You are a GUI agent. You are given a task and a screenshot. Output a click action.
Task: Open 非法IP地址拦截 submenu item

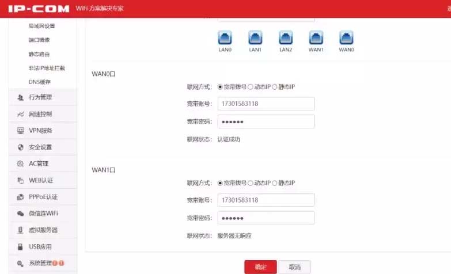(x=47, y=68)
